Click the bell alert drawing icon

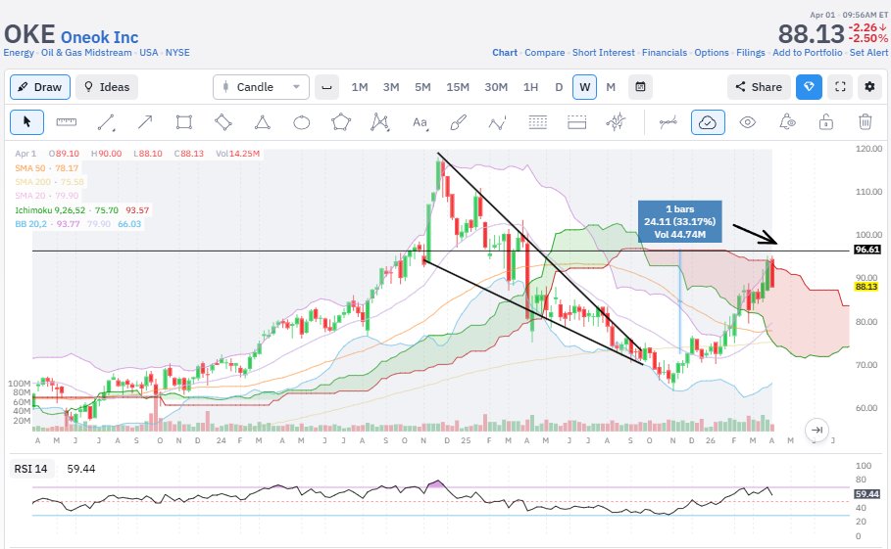click(787, 122)
